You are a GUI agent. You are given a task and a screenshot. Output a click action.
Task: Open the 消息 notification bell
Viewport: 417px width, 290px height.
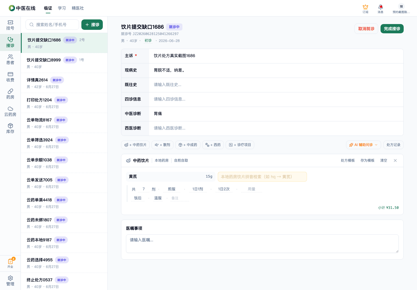pyautogui.click(x=381, y=9)
